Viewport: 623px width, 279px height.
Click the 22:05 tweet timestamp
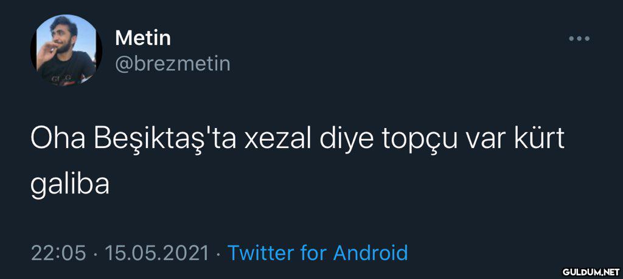[x=58, y=252]
